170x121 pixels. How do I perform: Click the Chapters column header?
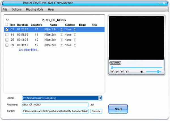(37, 25)
